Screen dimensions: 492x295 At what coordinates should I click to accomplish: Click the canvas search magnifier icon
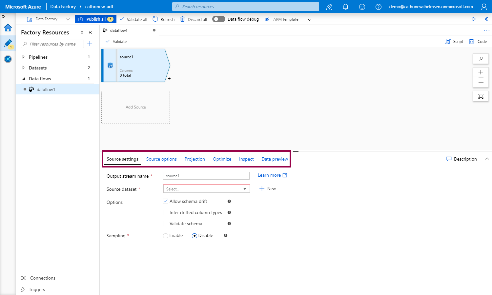pos(481,59)
